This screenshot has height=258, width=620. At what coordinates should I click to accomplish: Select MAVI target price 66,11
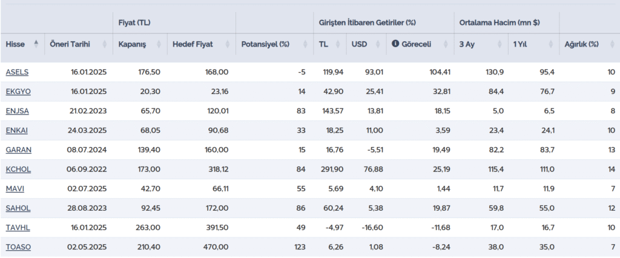coord(220,189)
